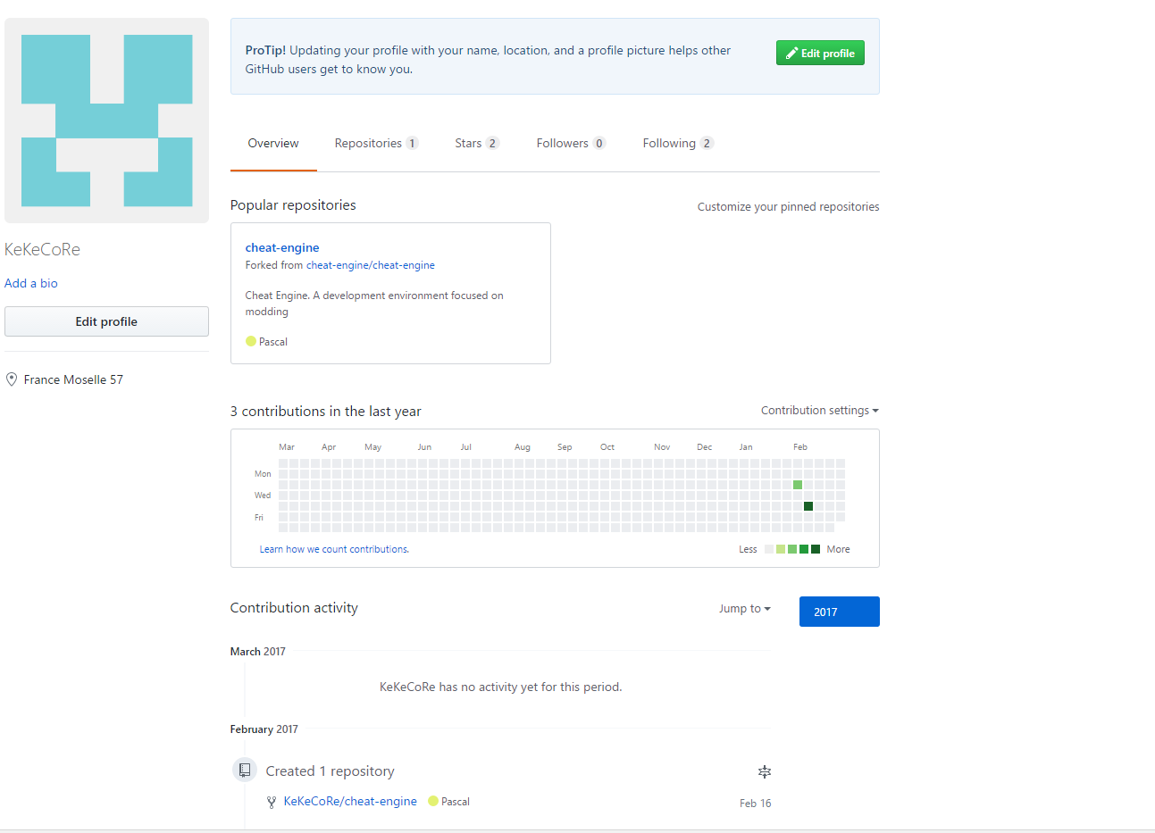The height and width of the screenshot is (833, 1155).
Task: Click the collapse icon beside Created 1 repository
Action: pos(765,771)
